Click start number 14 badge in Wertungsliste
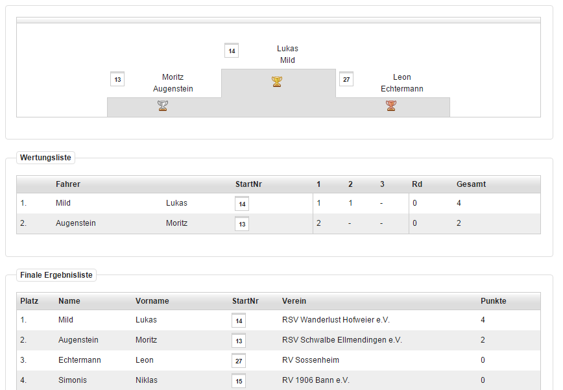Screen dimensions: 563x390 click(242, 204)
